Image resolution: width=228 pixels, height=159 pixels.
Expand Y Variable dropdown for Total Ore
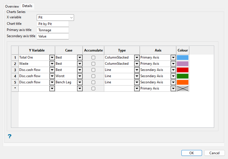click(x=52, y=57)
